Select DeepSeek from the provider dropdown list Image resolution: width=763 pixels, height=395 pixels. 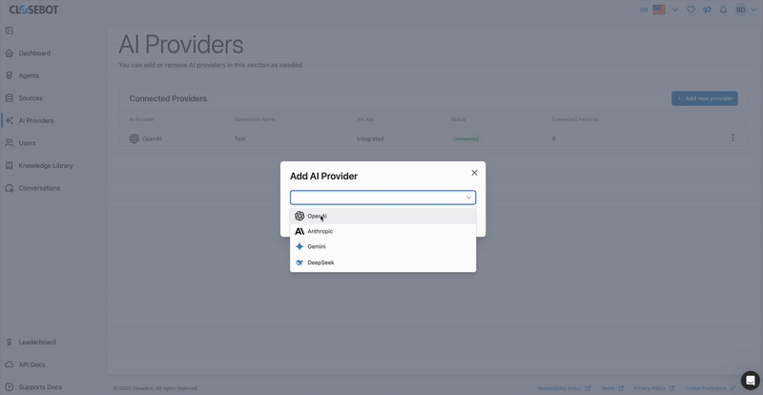[x=383, y=262]
